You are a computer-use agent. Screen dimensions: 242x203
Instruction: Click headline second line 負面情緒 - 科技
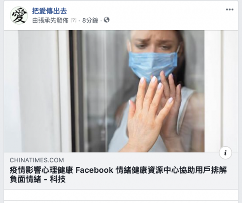(x=38, y=179)
